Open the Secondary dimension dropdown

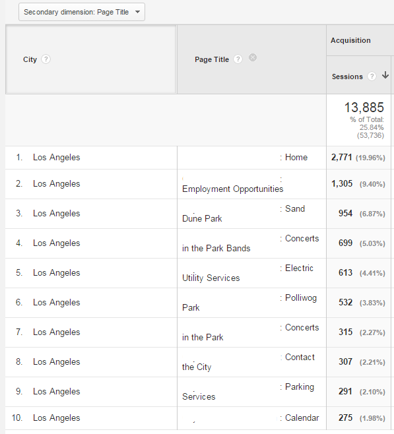click(82, 12)
